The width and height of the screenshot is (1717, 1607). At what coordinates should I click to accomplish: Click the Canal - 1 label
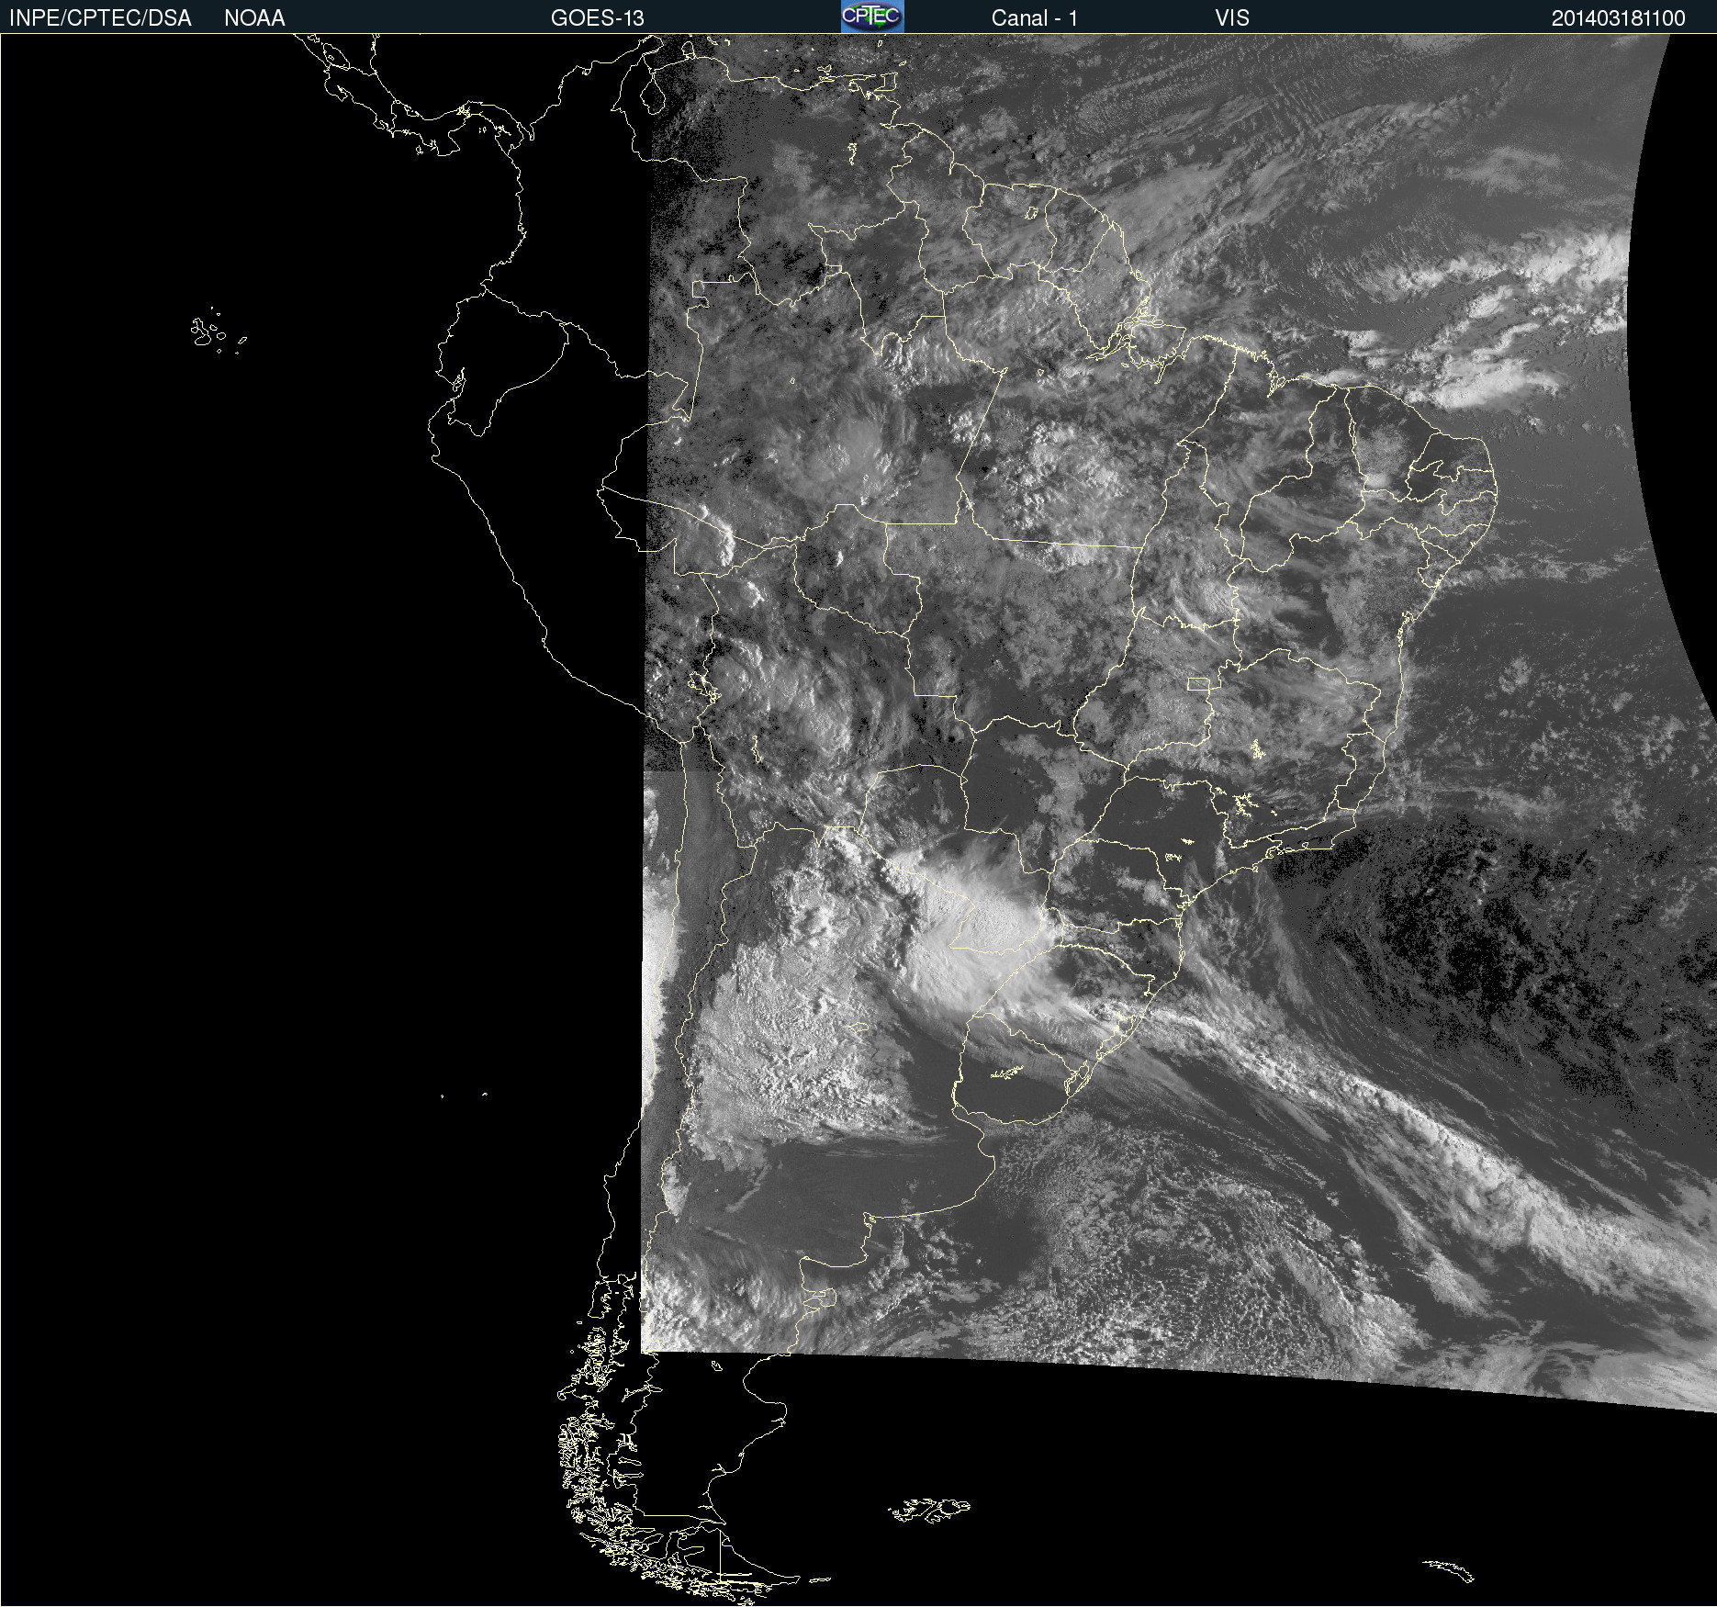(1035, 18)
